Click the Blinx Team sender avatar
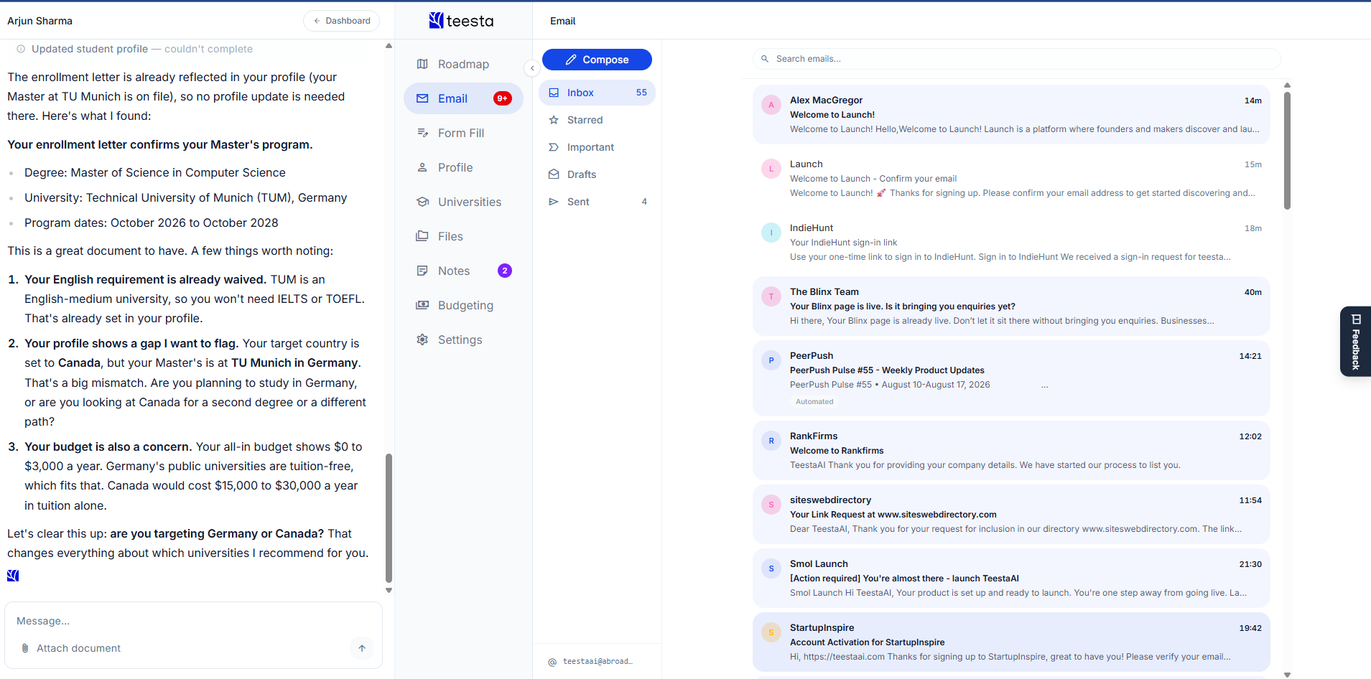1371x679 pixels. (x=771, y=296)
